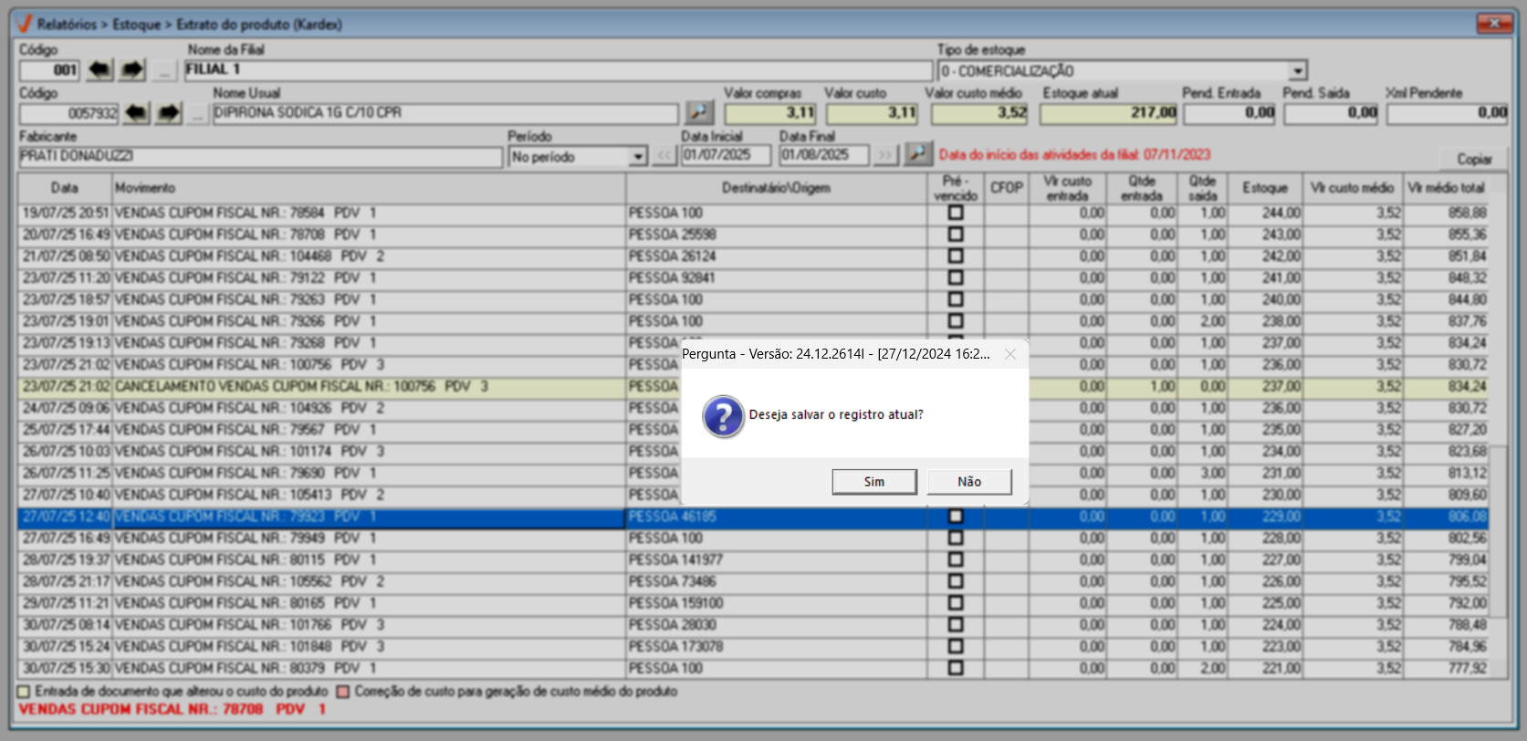The image size is (1527, 741).
Task: Click the Fabricante field PRATI DONADUZZI
Action: coord(261,157)
